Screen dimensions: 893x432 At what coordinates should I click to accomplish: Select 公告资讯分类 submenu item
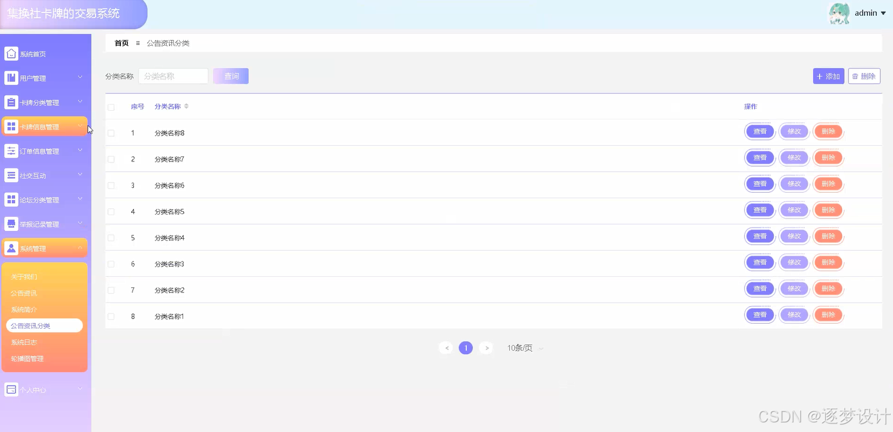[45, 326]
